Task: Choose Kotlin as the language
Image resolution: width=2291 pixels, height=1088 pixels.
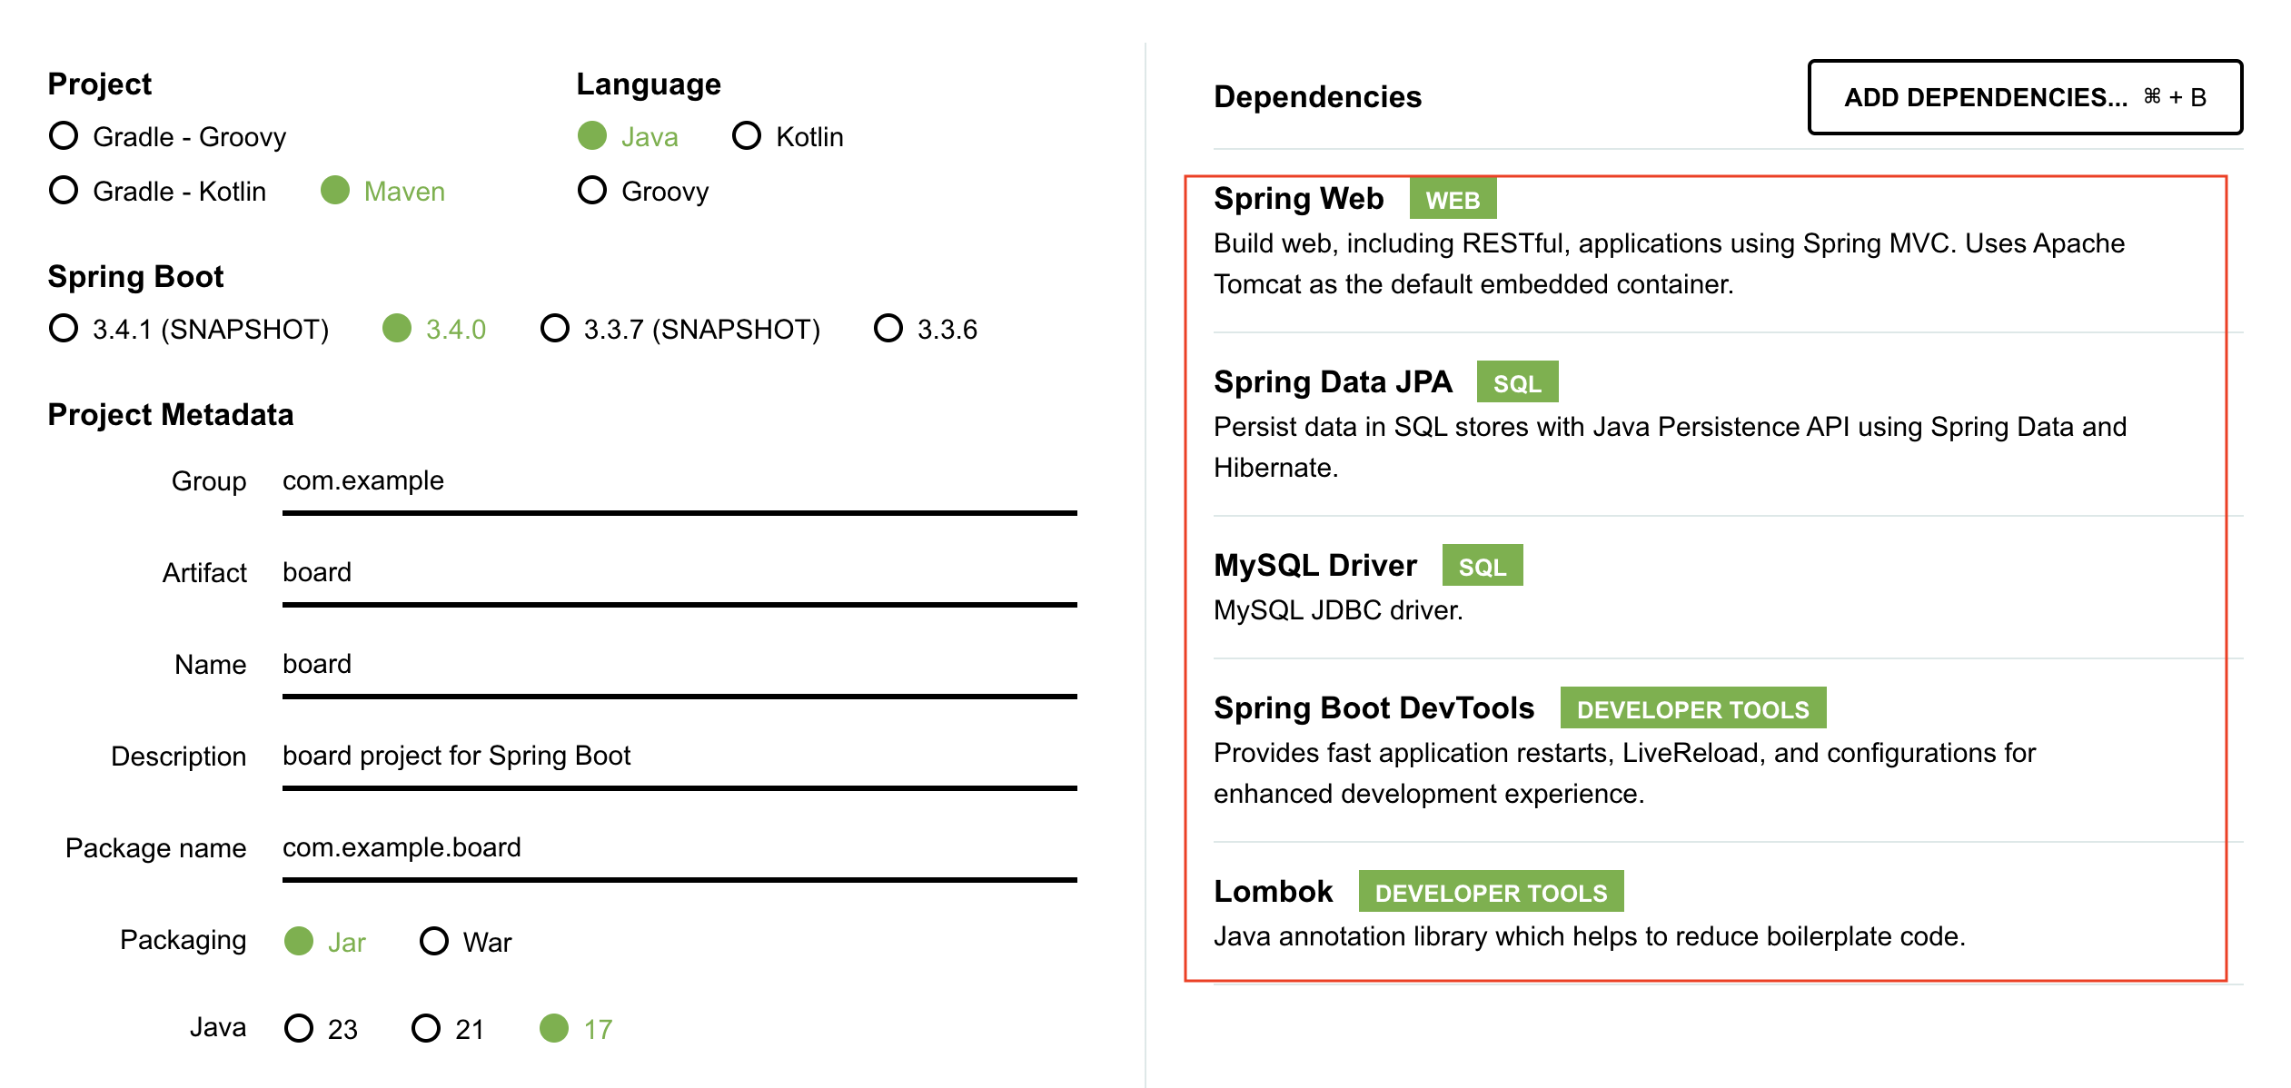Action: coord(747,136)
